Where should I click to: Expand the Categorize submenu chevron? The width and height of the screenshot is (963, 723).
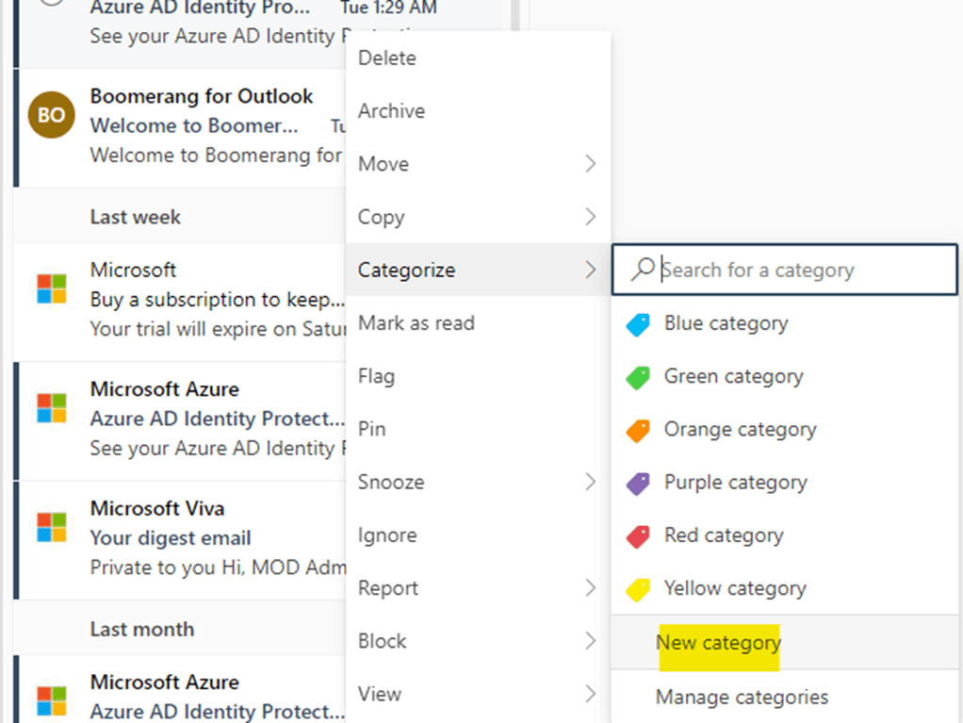coord(590,270)
